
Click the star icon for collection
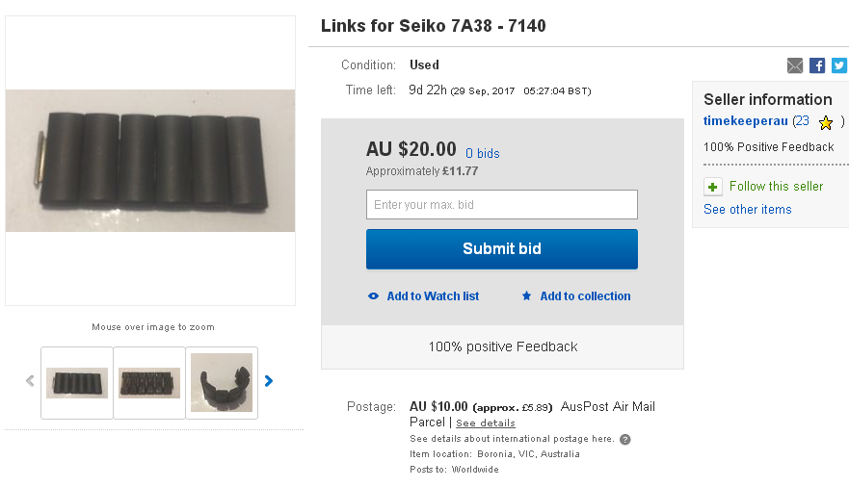pyautogui.click(x=526, y=296)
